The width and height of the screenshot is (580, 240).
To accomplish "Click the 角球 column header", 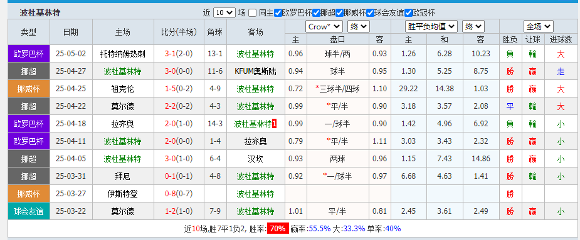I will [x=215, y=32].
